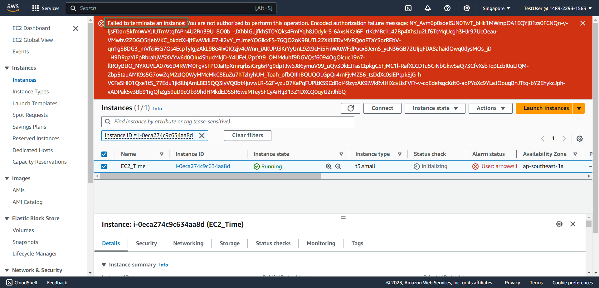Click the Connect button
The height and width of the screenshot is (288, 599).
point(382,108)
